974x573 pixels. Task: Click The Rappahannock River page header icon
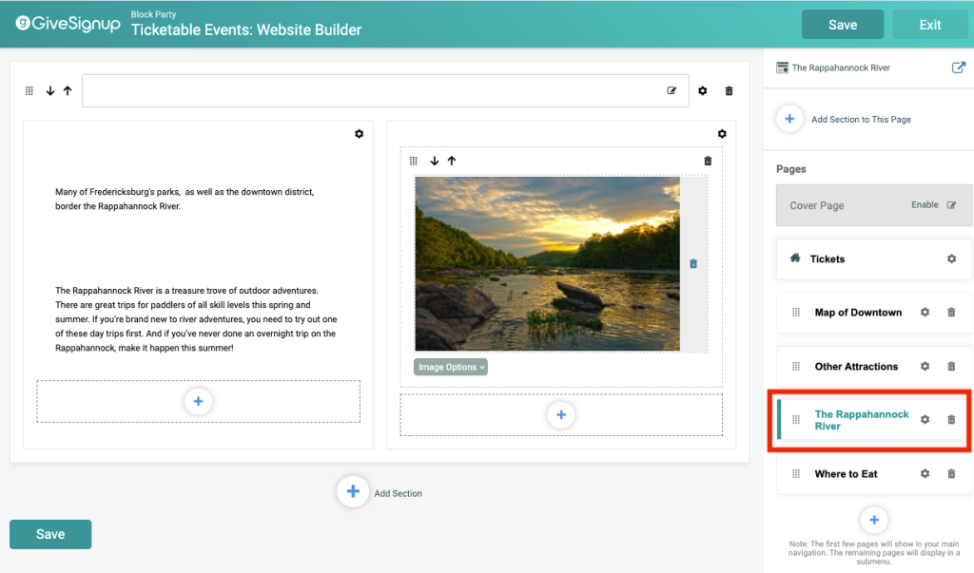[782, 67]
